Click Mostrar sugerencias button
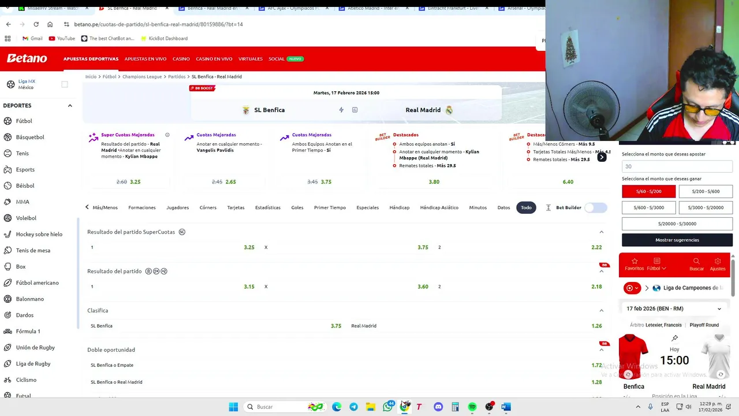The image size is (739, 416). point(677,240)
